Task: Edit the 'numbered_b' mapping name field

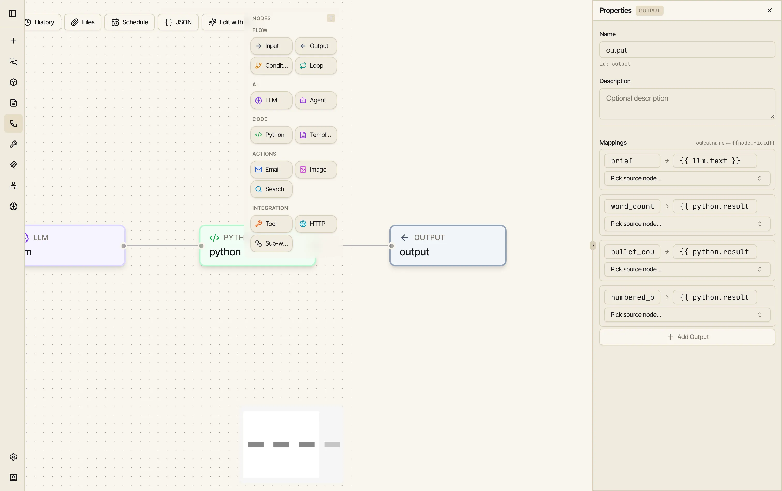Action: [632, 297]
